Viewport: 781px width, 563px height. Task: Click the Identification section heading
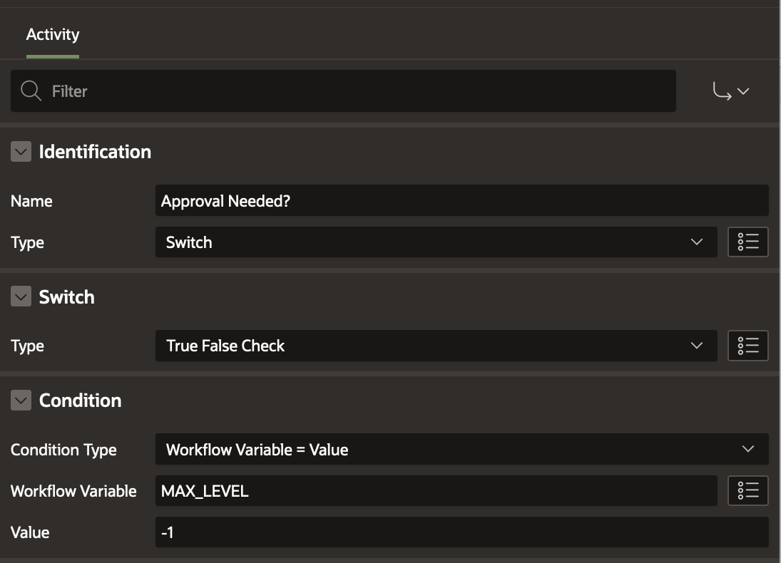click(95, 152)
